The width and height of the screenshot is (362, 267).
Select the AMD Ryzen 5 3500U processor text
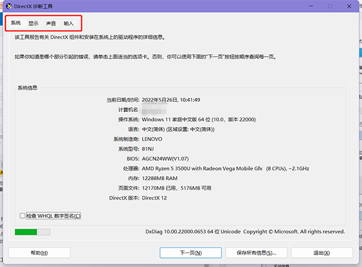point(225,169)
